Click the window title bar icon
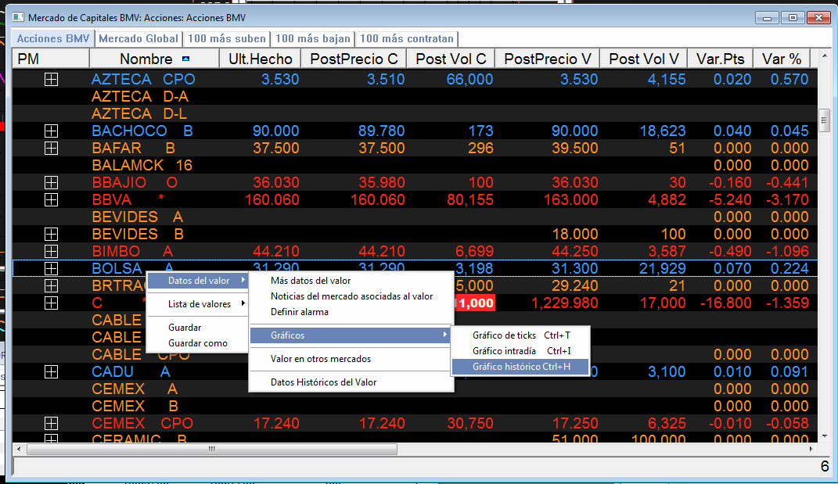 (x=18, y=18)
